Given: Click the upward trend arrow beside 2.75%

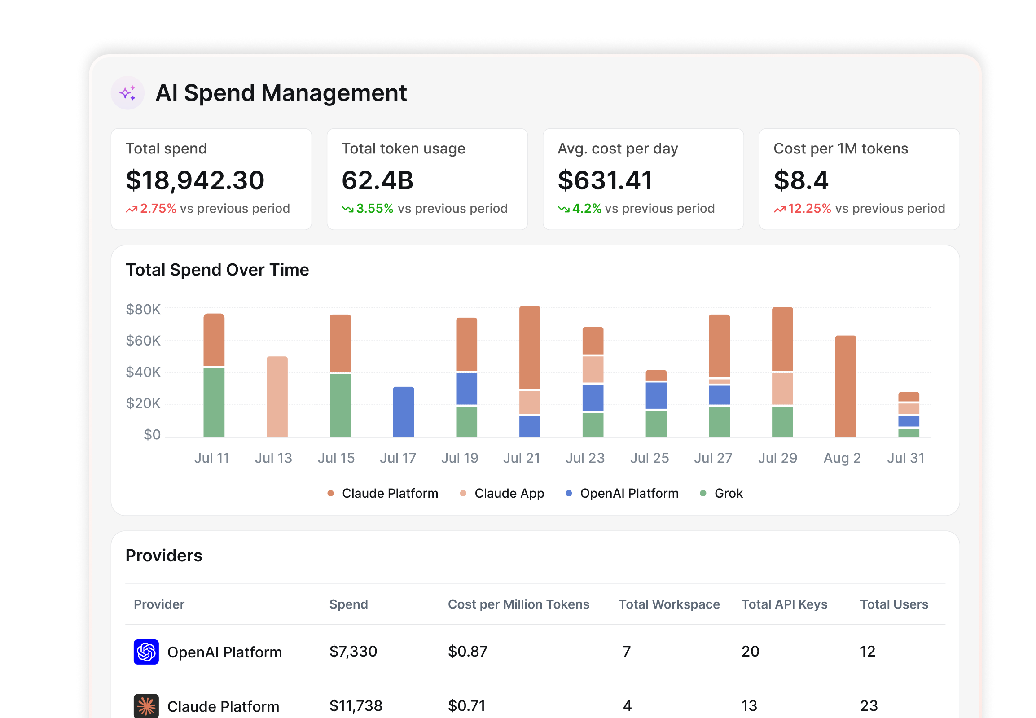Looking at the screenshot, I should (132, 209).
